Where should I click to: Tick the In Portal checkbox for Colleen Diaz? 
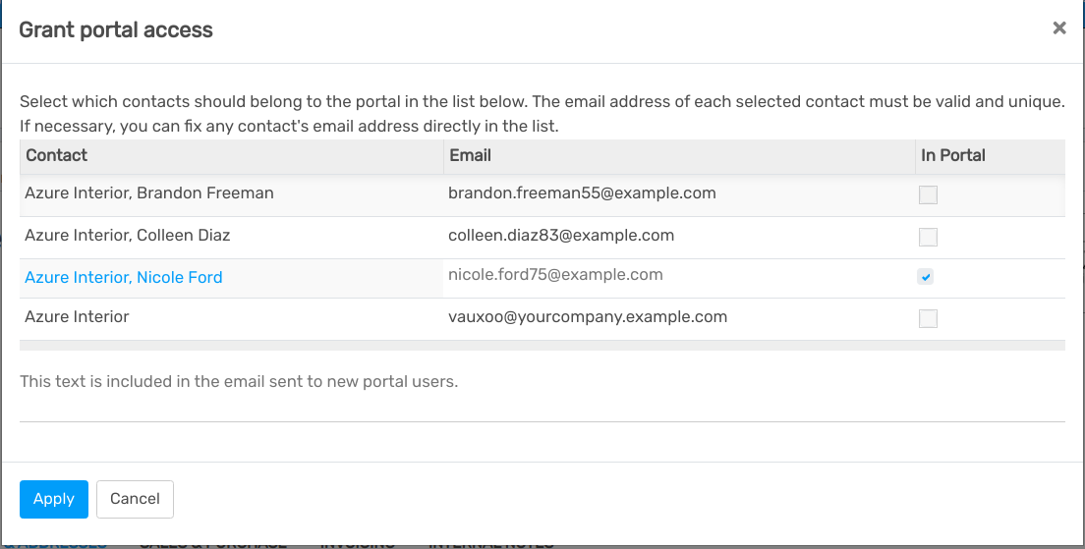pos(928,237)
